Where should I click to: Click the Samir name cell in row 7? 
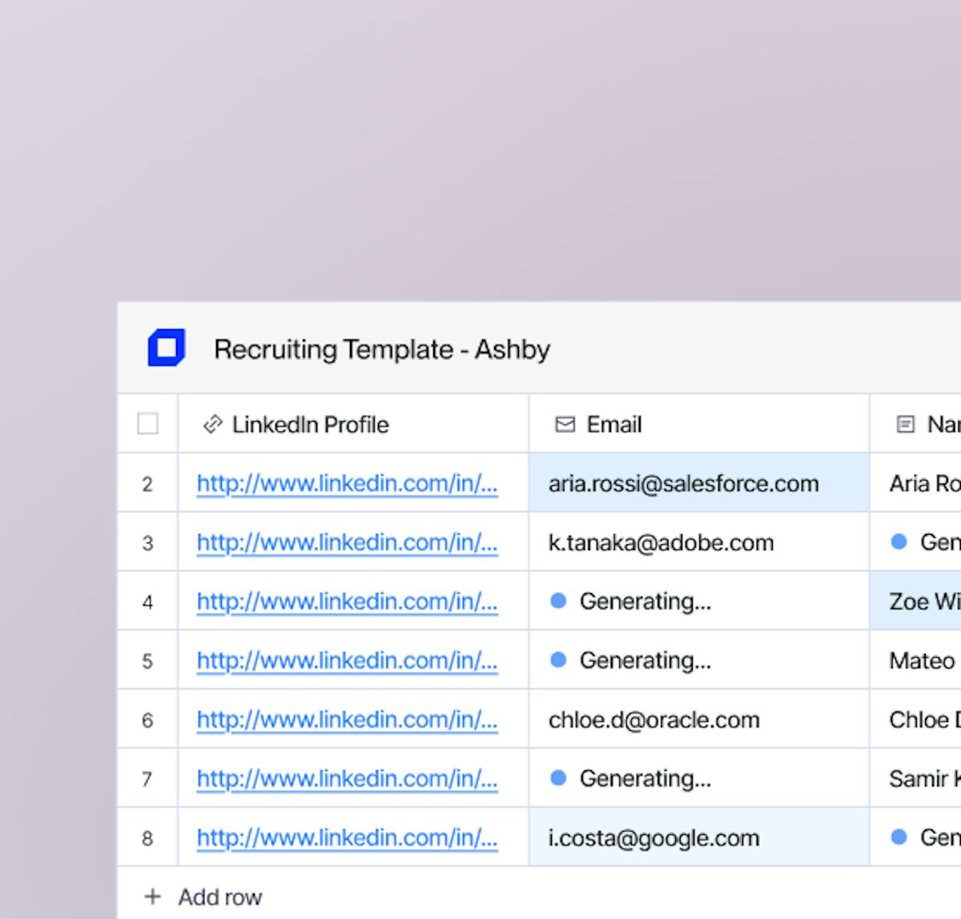pos(916,778)
